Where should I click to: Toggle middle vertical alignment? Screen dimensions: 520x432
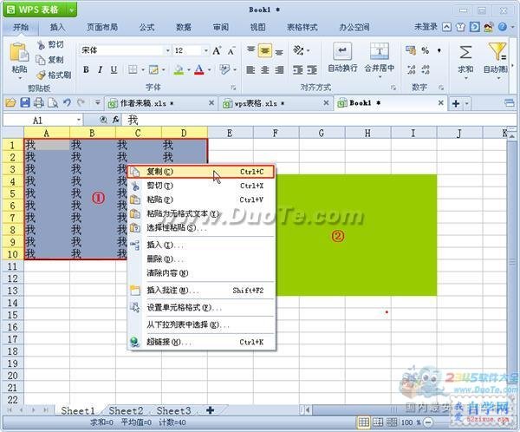coord(265,51)
